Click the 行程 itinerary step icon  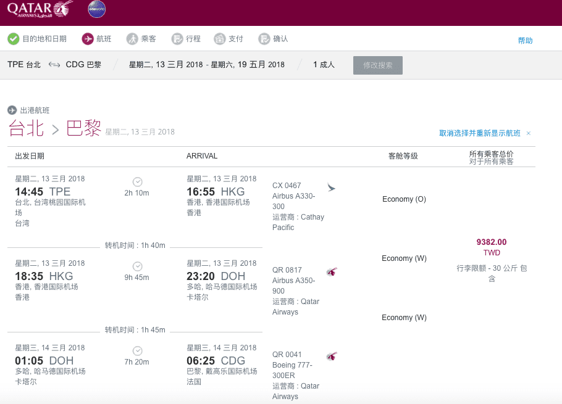point(177,39)
